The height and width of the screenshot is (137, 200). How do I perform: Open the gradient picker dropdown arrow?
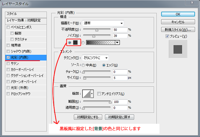click(117, 42)
